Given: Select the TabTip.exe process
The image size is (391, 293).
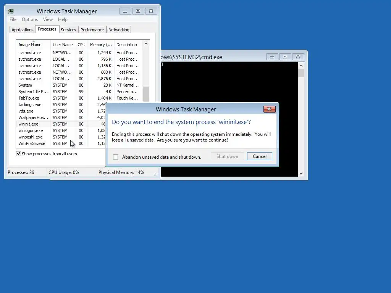Looking at the screenshot, I should pyautogui.click(x=79, y=98).
